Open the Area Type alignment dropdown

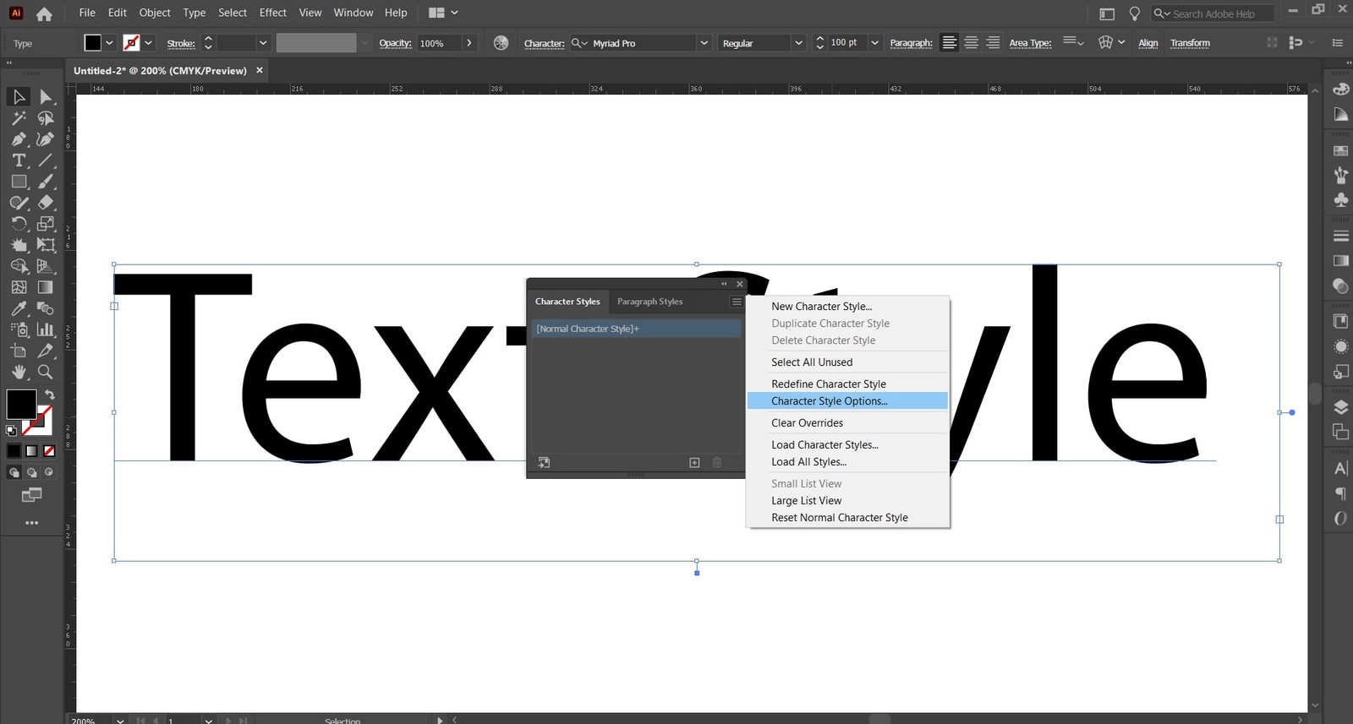1073,41
